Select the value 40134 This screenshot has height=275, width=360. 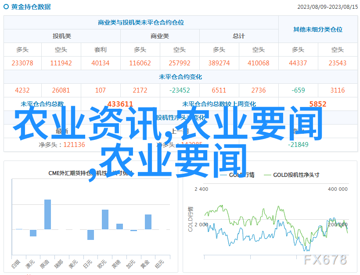[x=101, y=63]
